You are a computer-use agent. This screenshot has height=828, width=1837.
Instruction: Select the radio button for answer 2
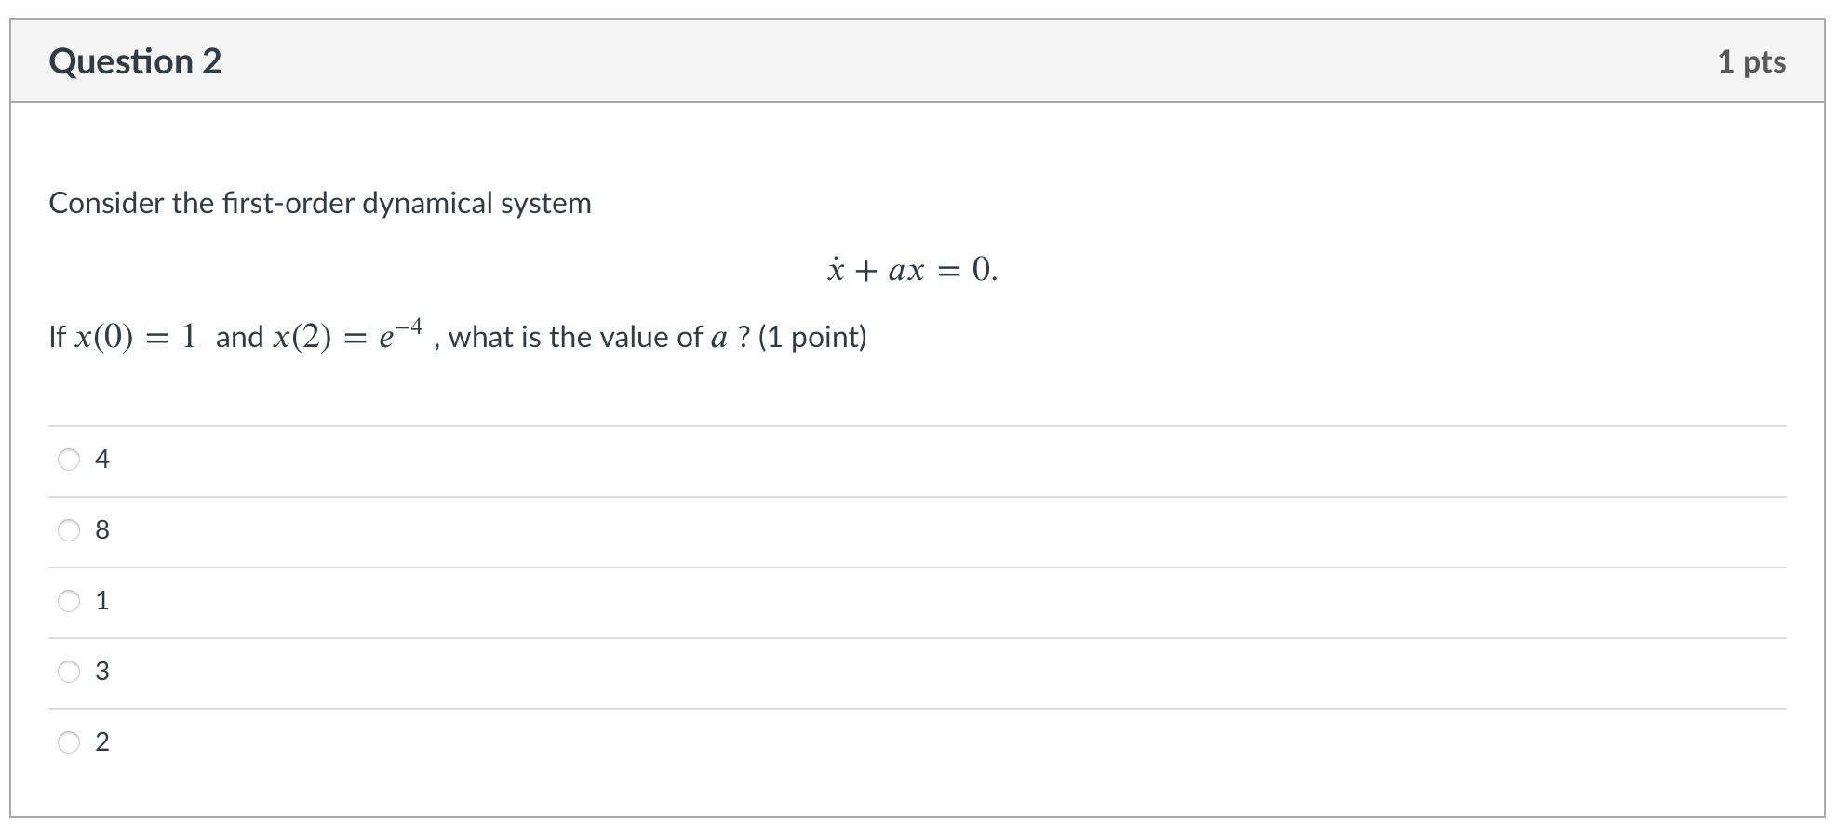coord(69,741)
